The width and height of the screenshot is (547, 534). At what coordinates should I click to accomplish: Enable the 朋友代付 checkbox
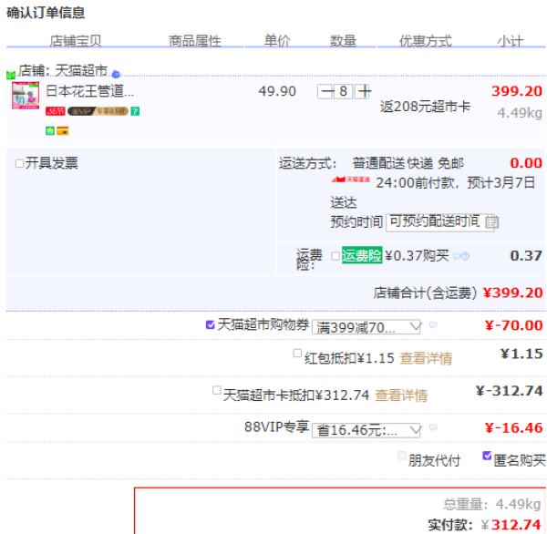tap(402, 456)
